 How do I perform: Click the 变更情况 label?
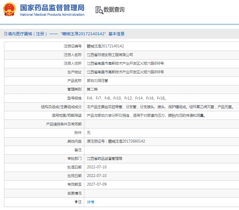click(74, 193)
